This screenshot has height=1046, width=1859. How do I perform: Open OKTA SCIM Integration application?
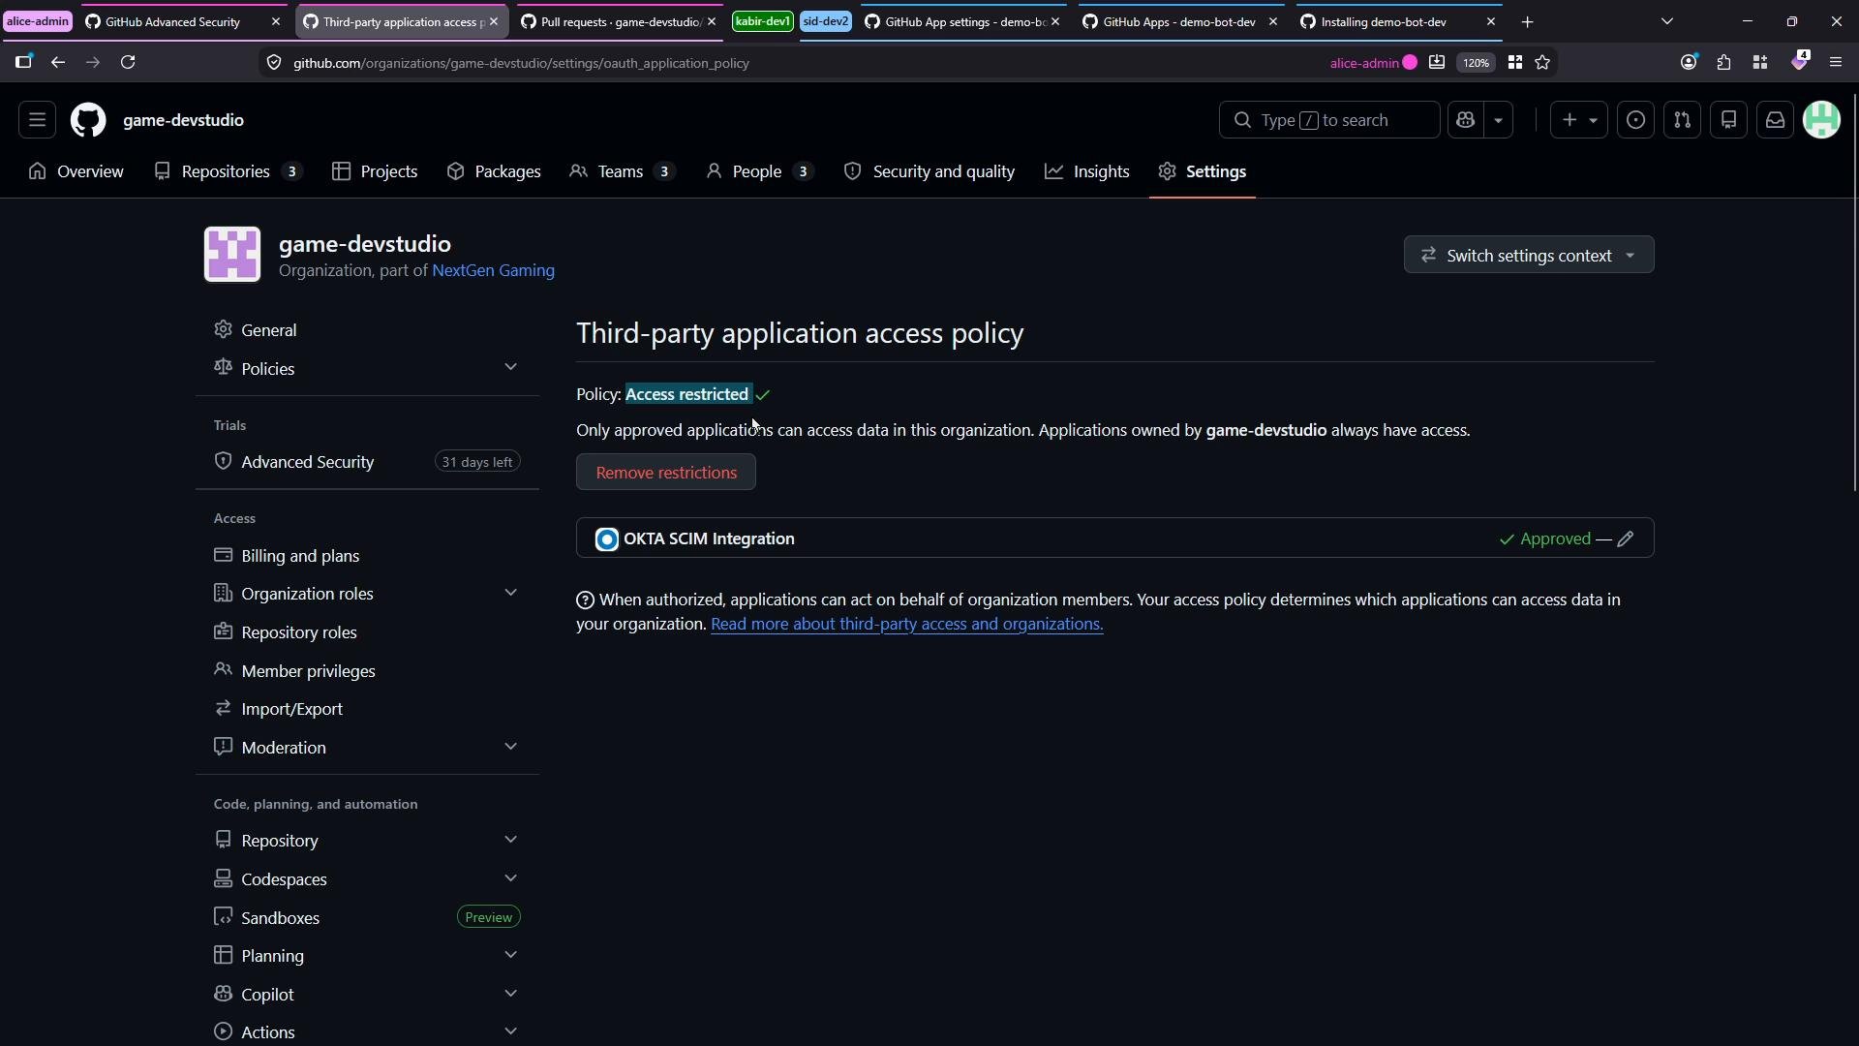[709, 538]
